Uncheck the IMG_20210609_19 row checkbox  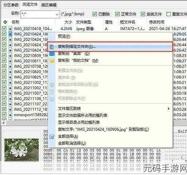(4, 55)
